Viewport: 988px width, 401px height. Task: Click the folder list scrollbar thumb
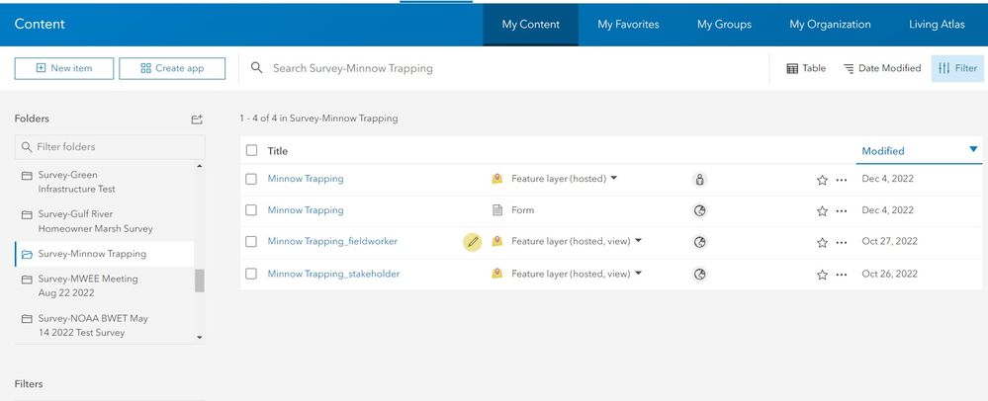pos(200,281)
